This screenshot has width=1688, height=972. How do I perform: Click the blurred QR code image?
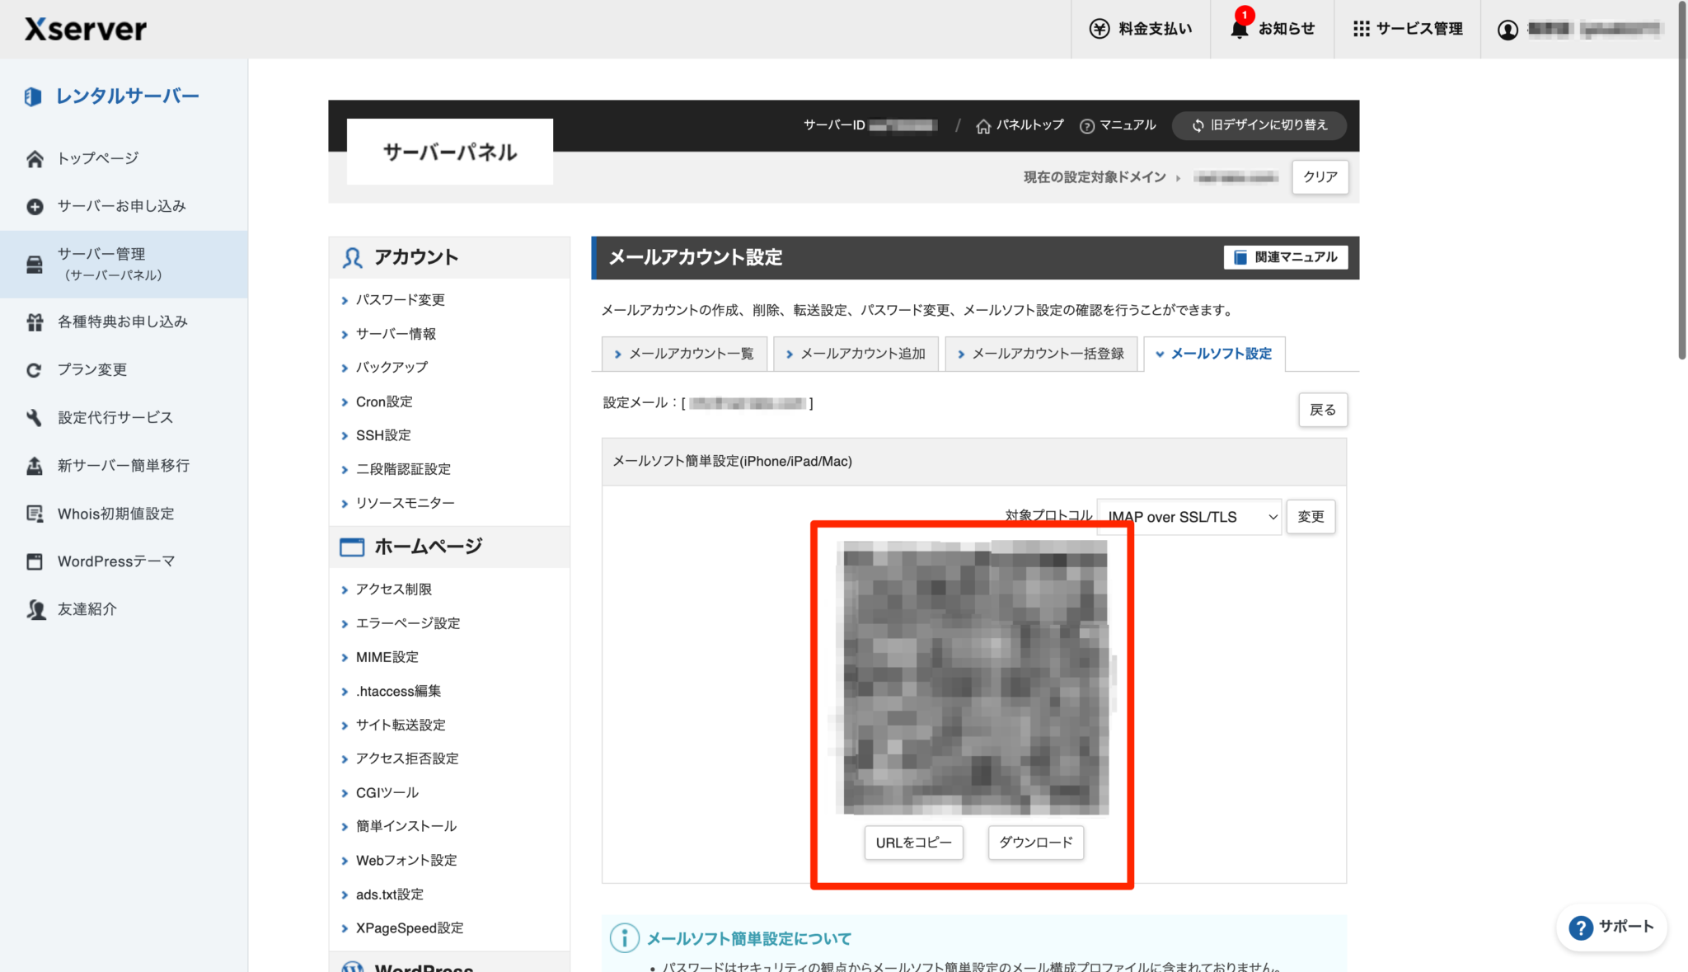tap(973, 677)
